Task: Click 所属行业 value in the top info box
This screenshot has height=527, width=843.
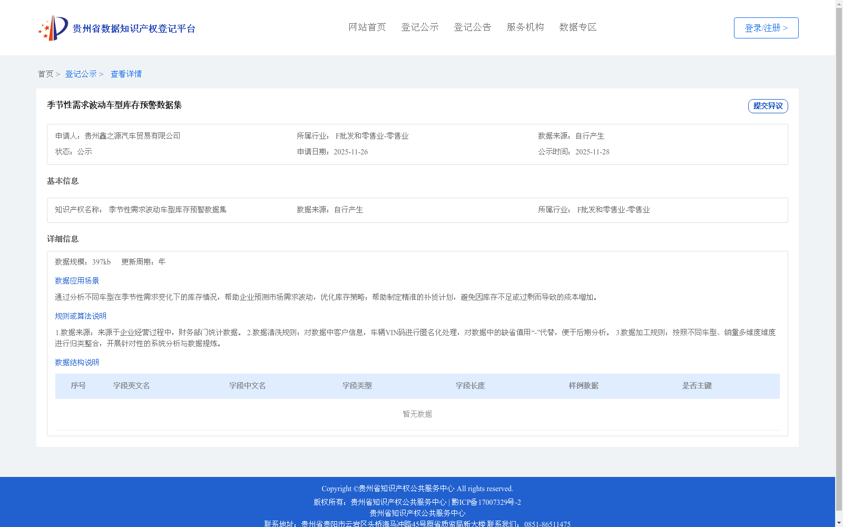Action: (x=372, y=136)
